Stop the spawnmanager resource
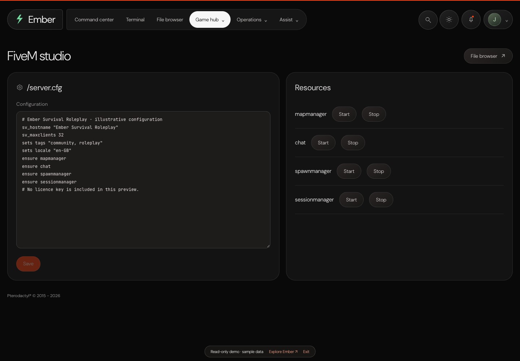The width and height of the screenshot is (520, 361). click(378, 171)
